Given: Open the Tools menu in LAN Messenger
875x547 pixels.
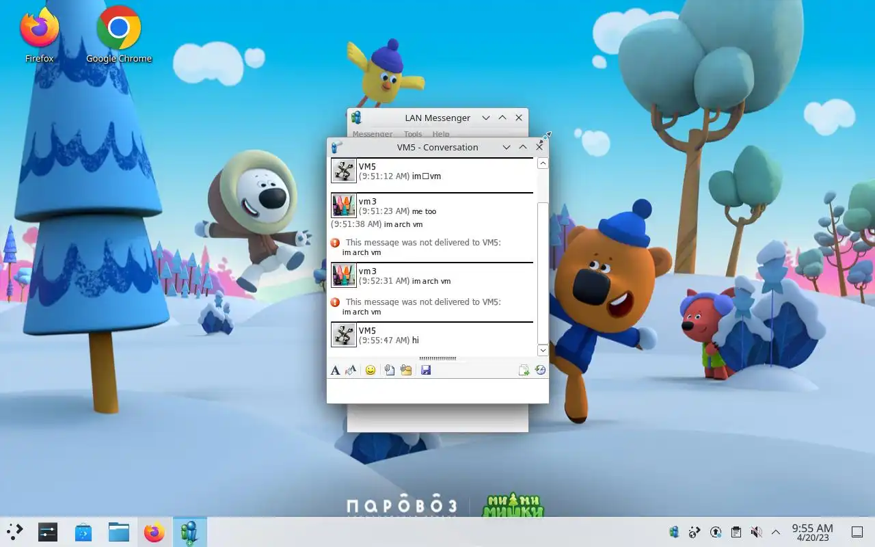Looking at the screenshot, I should tap(413, 134).
